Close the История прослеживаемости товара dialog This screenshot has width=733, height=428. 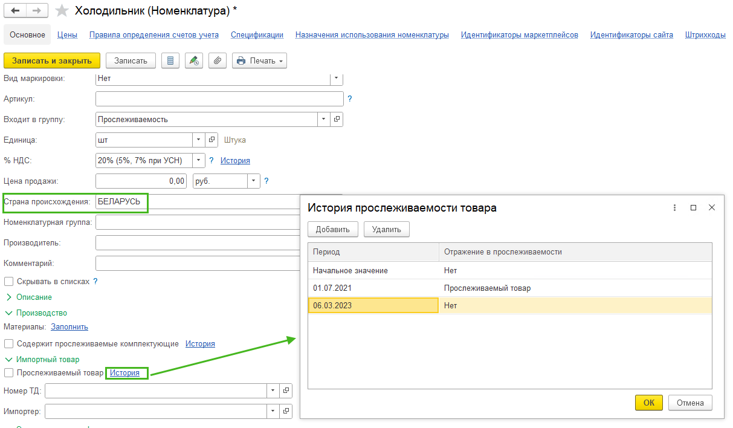pos(712,207)
